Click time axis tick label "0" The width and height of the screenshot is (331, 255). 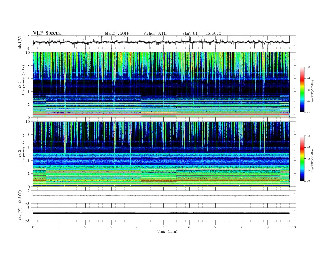point(33,227)
